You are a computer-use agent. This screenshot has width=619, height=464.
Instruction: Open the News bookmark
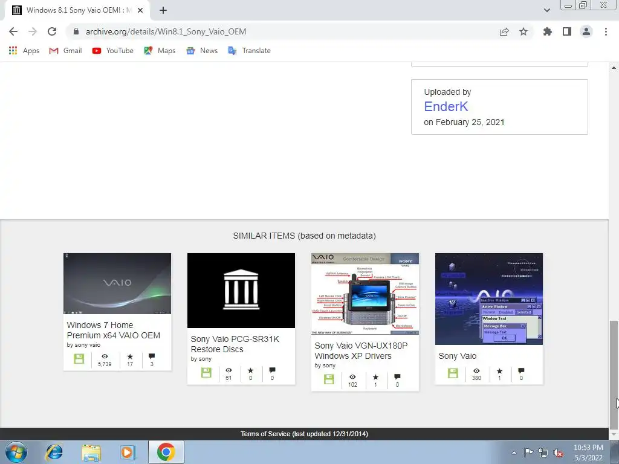tap(202, 51)
